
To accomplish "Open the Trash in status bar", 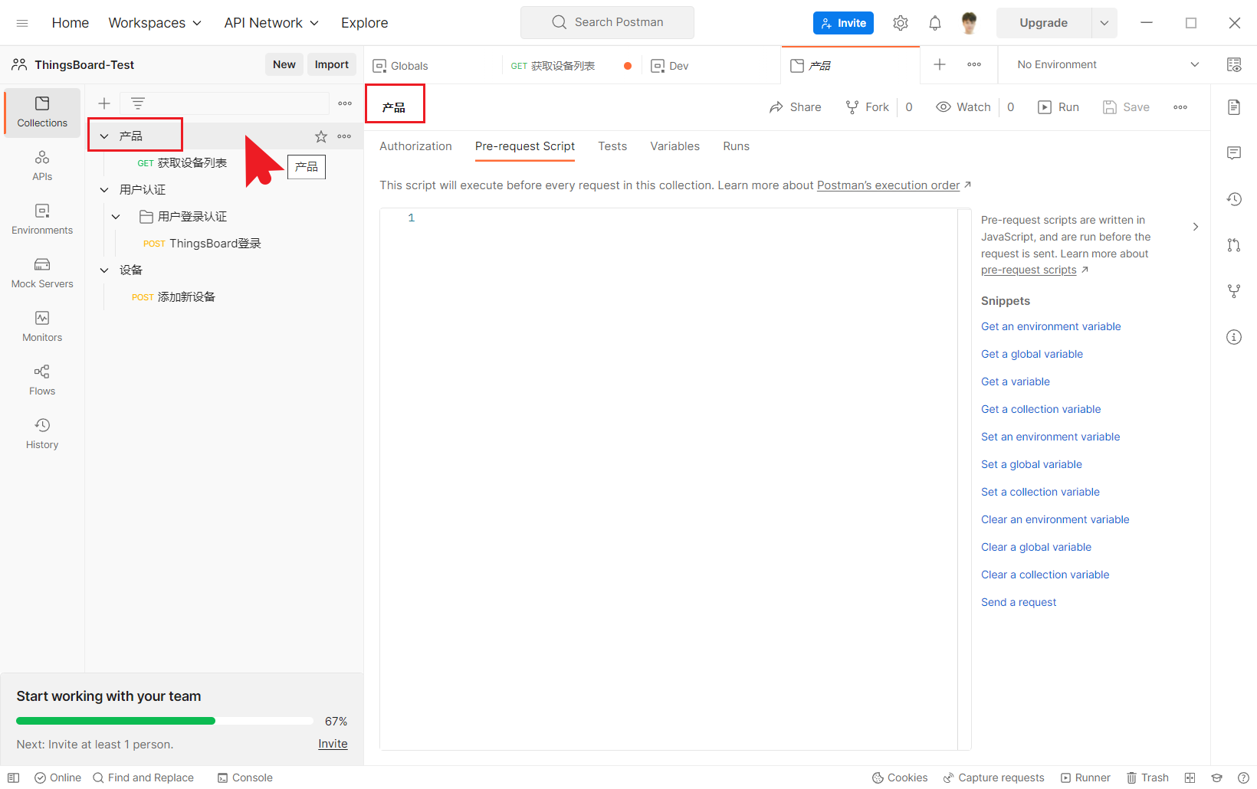I will coord(1147,778).
